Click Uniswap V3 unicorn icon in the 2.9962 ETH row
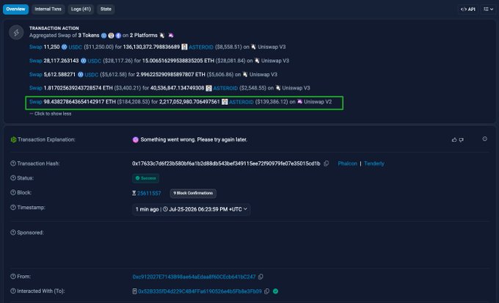499x303 pixels. click(245, 74)
